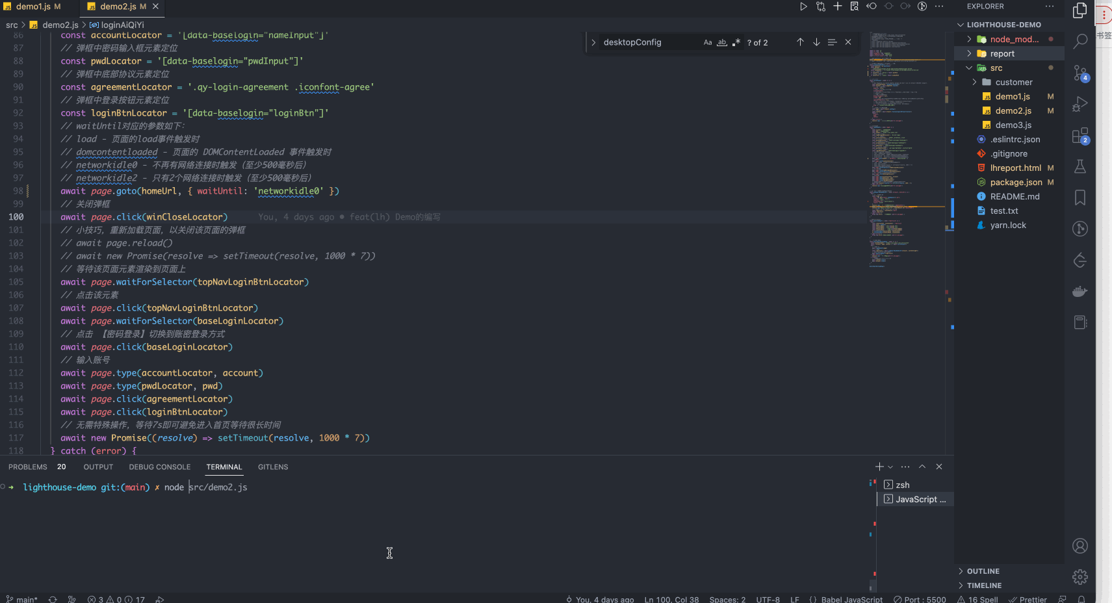Viewport: 1112px width, 603px height.
Task: Run the code with the play icon
Action: click(803, 6)
